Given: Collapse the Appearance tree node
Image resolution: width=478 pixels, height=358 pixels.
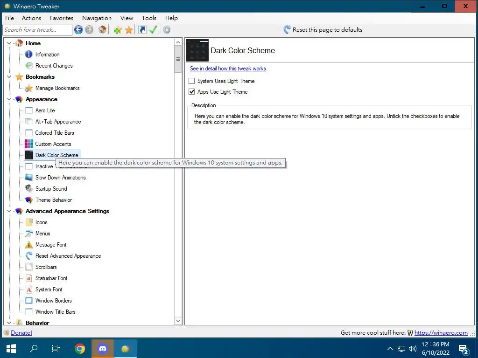Looking at the screenshot, I should coord(9,99).
